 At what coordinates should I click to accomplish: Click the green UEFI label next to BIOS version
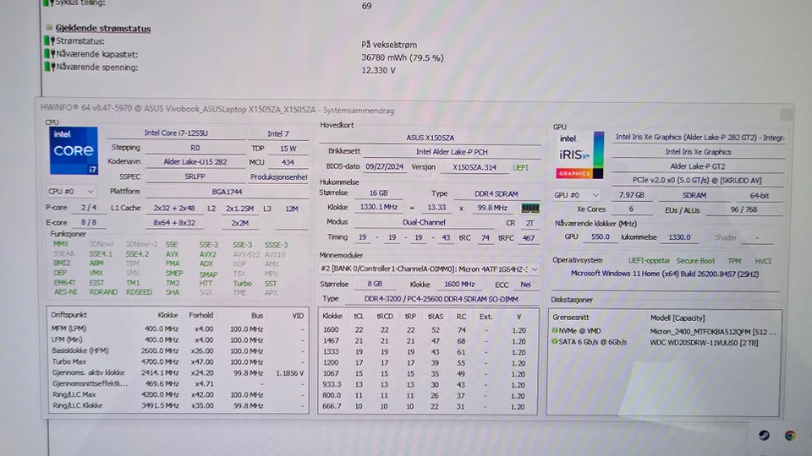(520, 167)
